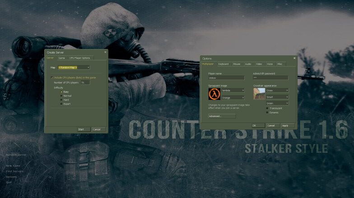Image resolution: width=354 pixels, height=198 pixels.
Task: Click the Player name input field
Action: pos(226,78)
